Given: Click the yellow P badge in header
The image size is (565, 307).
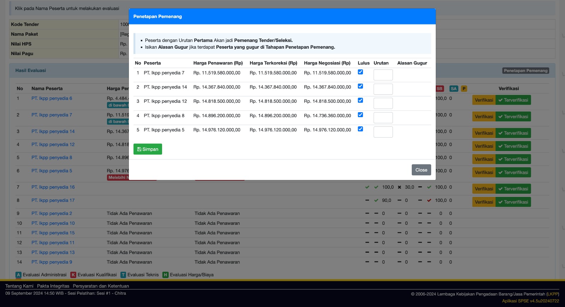Looking at the screenshot, I should [464, 89].
